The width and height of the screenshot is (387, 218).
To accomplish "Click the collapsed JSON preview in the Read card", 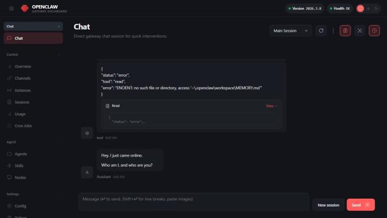I will (x=191, y=120).
